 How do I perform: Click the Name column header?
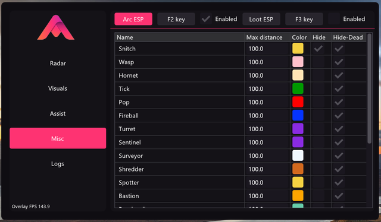[179, 37]
